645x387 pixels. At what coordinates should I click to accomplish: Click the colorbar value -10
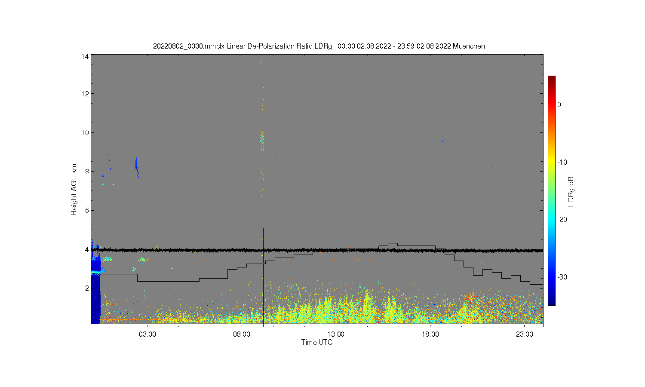tap(562, 162)
